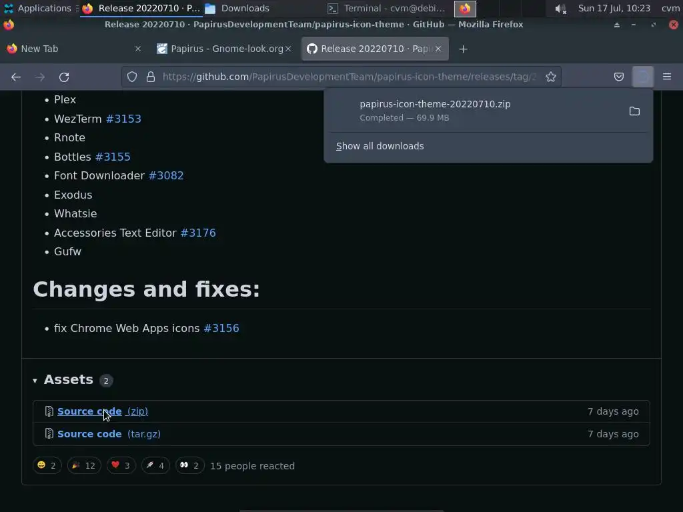Click the Whatsie list item

pyautogui.click(x=75, y=214)
